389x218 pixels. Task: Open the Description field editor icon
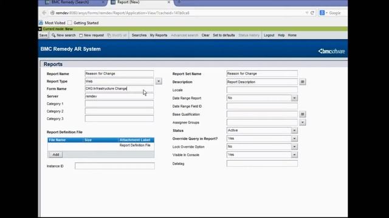[303, 82]
